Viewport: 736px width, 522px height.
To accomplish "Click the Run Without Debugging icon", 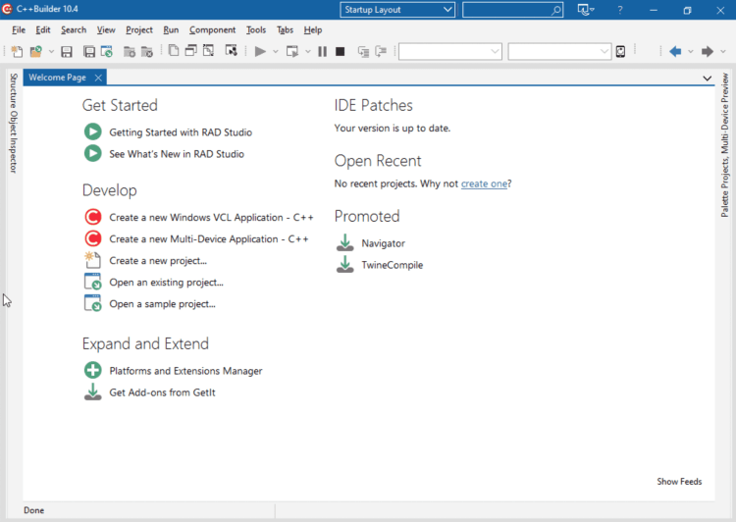I will pyautogui.click(x=292, y=51).
